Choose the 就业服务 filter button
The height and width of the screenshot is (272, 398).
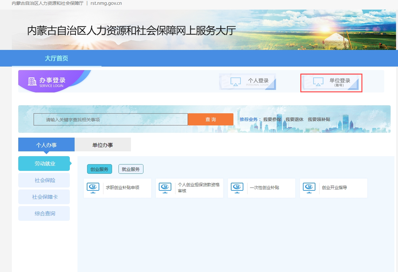[131, 169]
